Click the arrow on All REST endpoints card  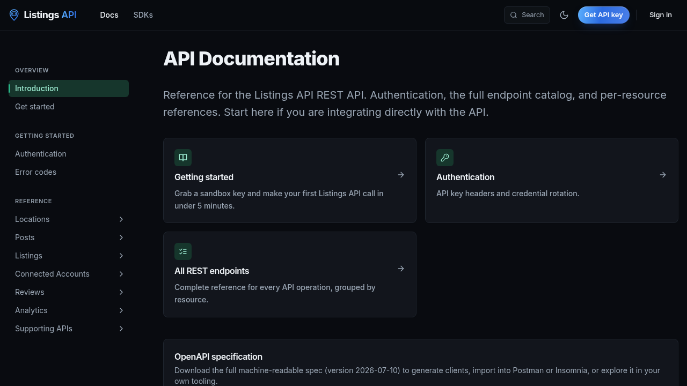[x=401, y=269]
